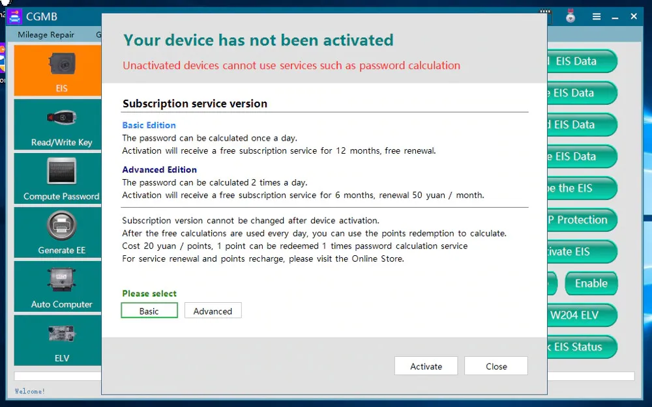Minimize the CGMB window
The width and height of the screenshot is (652, 407).
(615, 17)
